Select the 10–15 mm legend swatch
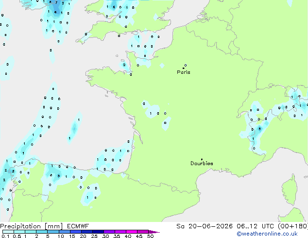 (x=64, y=232)
